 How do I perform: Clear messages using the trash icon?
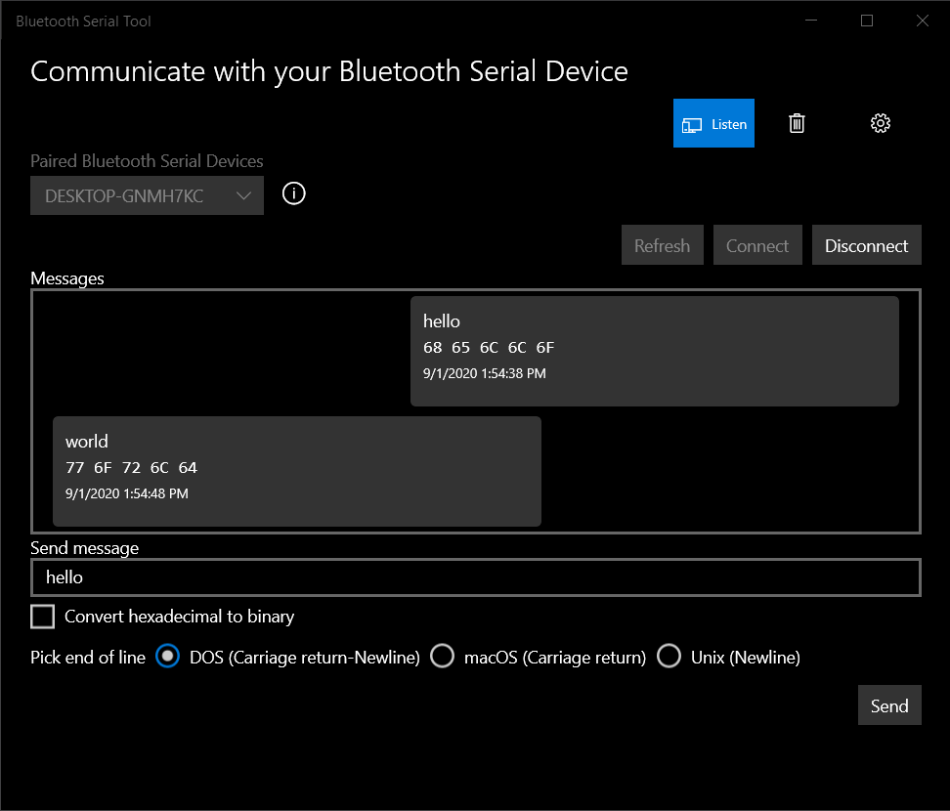click(x=797, y=123)
